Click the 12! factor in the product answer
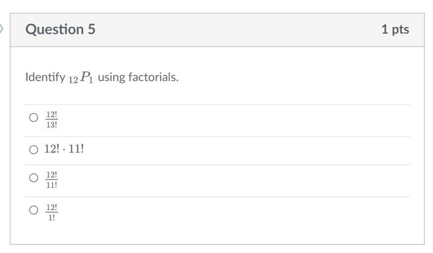 tap(51, 149)
